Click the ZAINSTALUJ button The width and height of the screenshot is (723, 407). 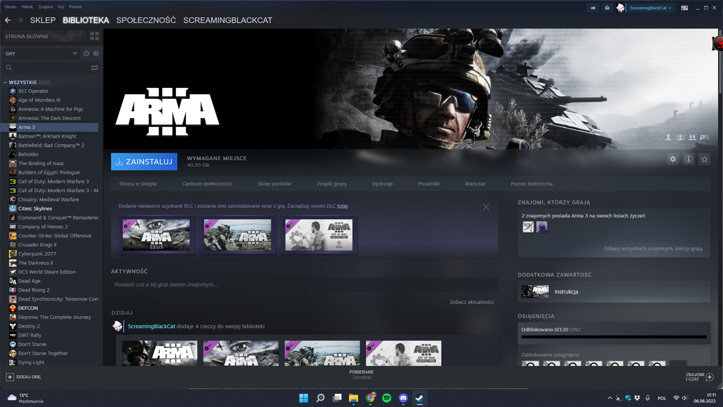pos(144,162)
